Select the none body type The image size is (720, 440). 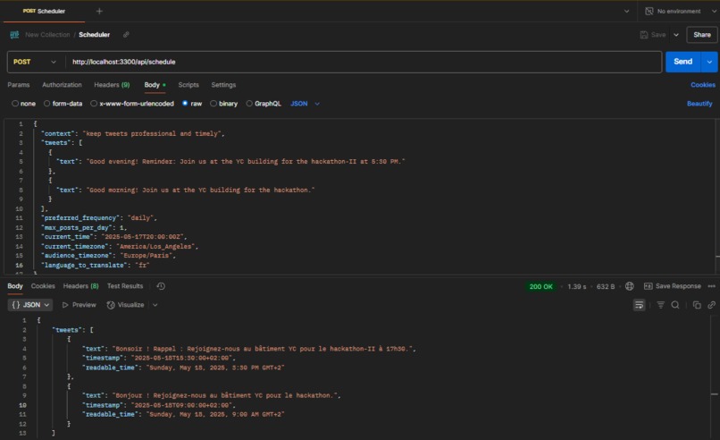[x=15, y=104]
